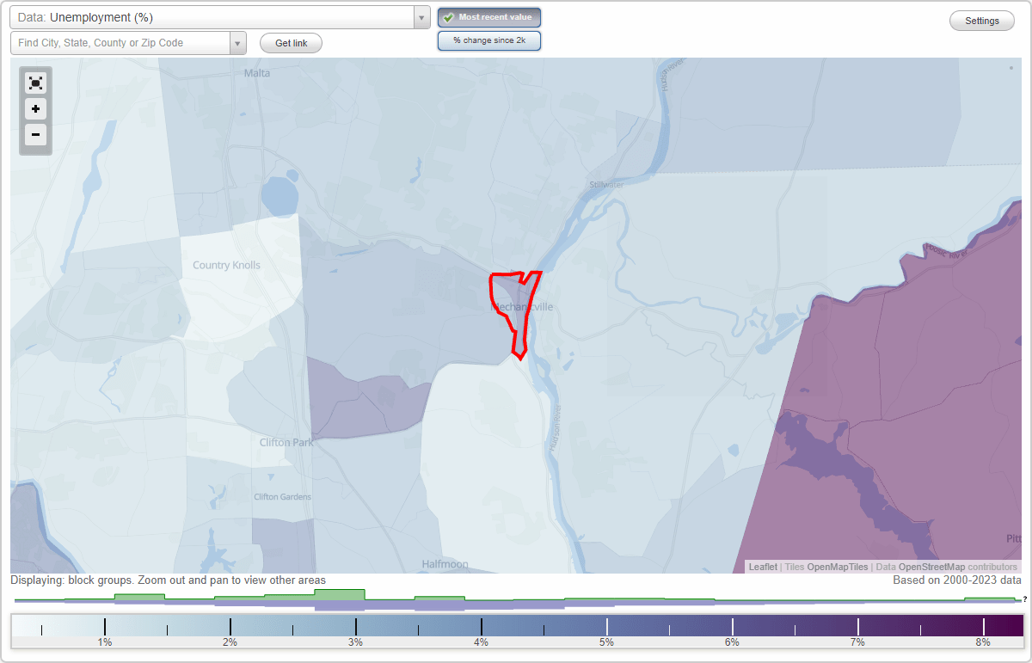This screenshot has height=663, width=1032.
Task: Open the location search dropdown arrow
Action: tap(238, 42)
